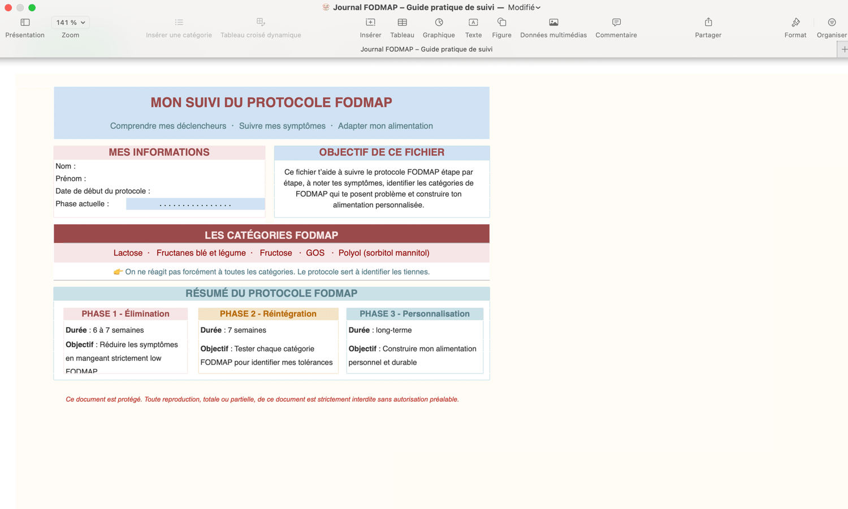848x509 pixels.
Task: Click the OBJECTIF DE CE FICHIER header
Action: (382, 153)
